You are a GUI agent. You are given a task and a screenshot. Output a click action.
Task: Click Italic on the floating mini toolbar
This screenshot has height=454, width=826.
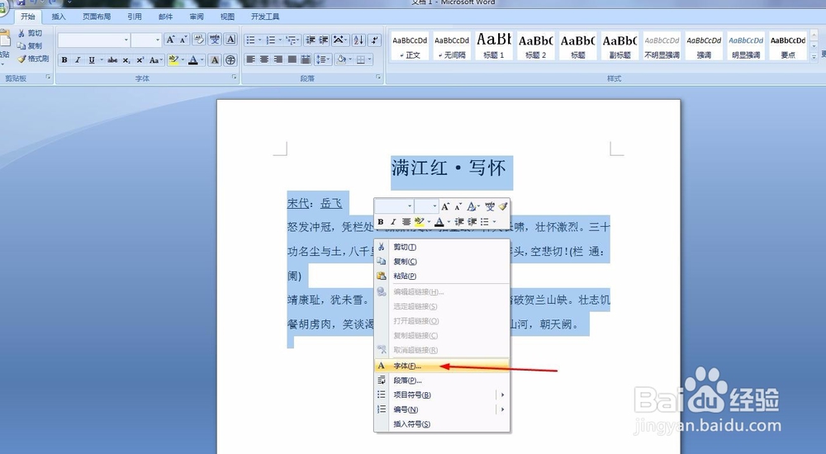click(392, 222)
